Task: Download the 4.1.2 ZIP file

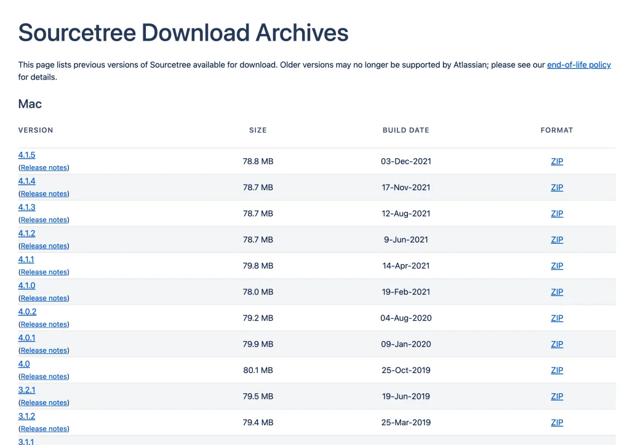Action: click(557, 240)
